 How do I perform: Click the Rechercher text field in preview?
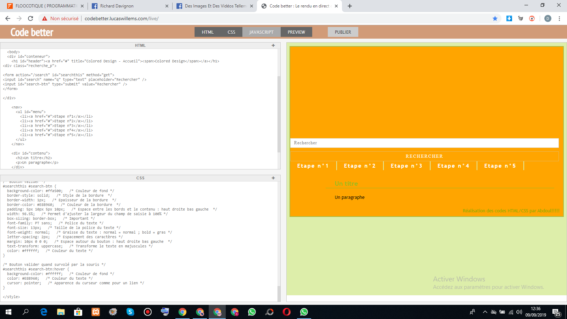424,143
